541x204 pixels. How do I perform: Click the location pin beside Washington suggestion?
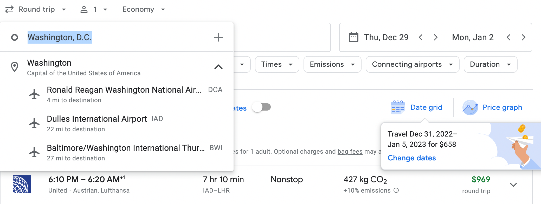point(14,67)
